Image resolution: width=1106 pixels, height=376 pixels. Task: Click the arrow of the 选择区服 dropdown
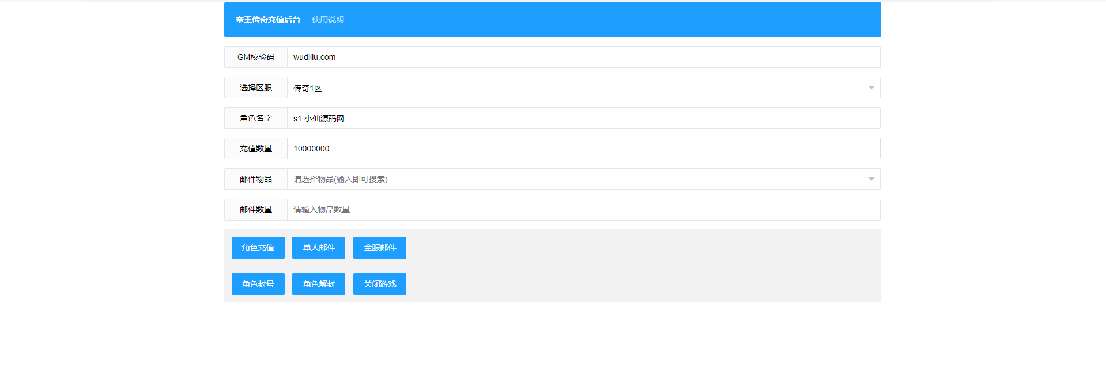[x=871, y=88]
